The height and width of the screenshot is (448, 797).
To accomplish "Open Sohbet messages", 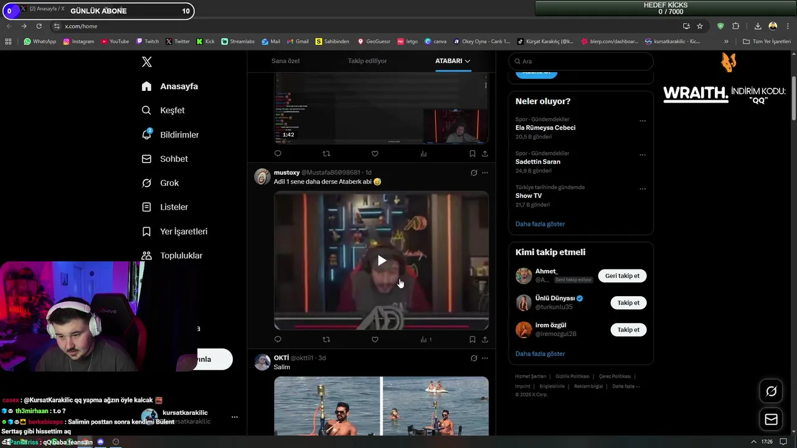I will tap(164, 159).
